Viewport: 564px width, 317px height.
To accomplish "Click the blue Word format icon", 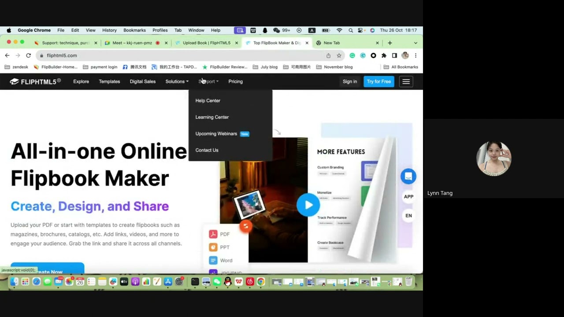I will [213, 261].
